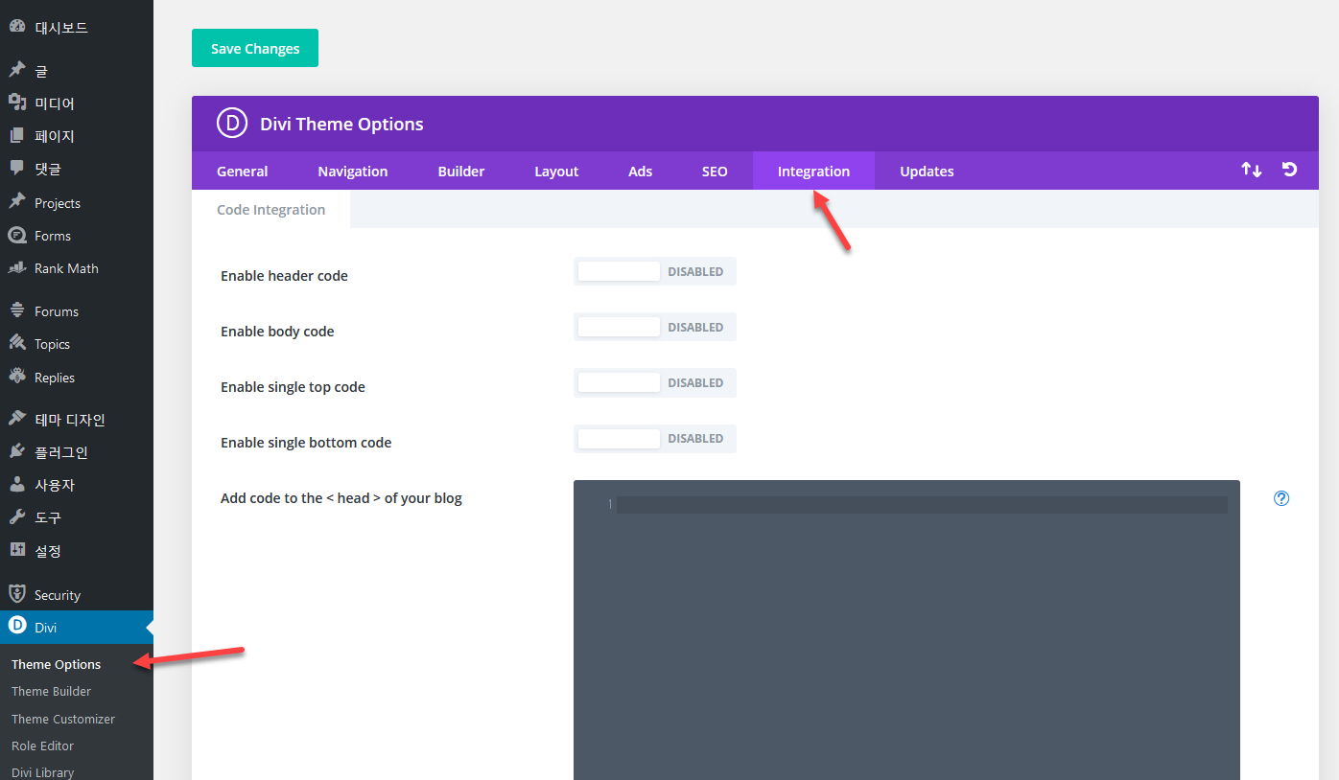Click the dashboard gauge icon
1339x780 pixels.
point(17,27)
